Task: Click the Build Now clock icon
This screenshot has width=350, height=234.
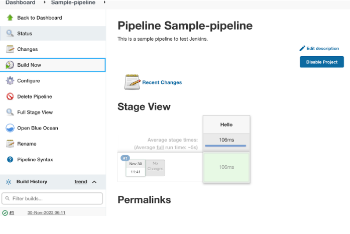Action: click(x=10, y=65)
